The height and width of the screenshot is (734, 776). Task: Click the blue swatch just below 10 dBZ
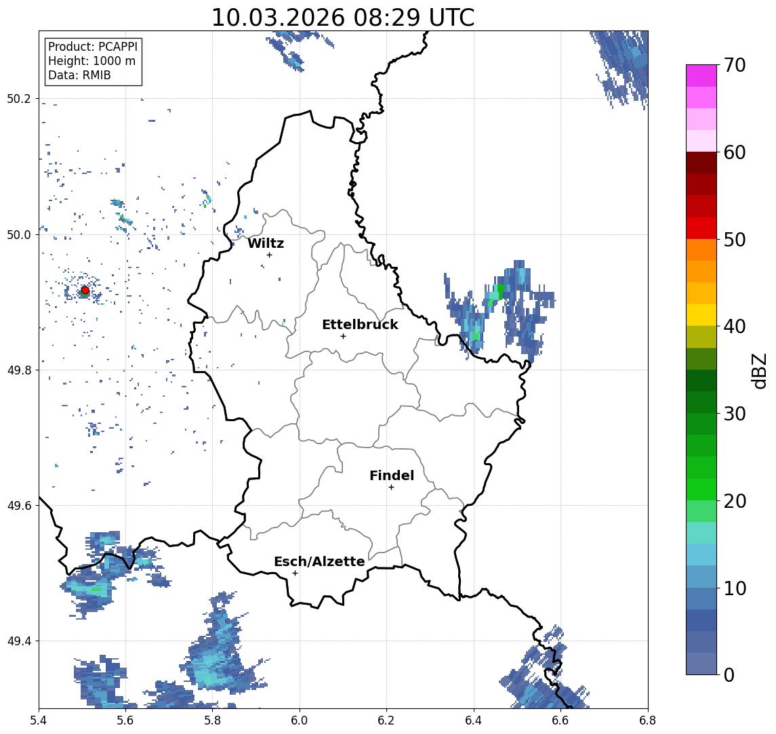[x=701, y=598]
